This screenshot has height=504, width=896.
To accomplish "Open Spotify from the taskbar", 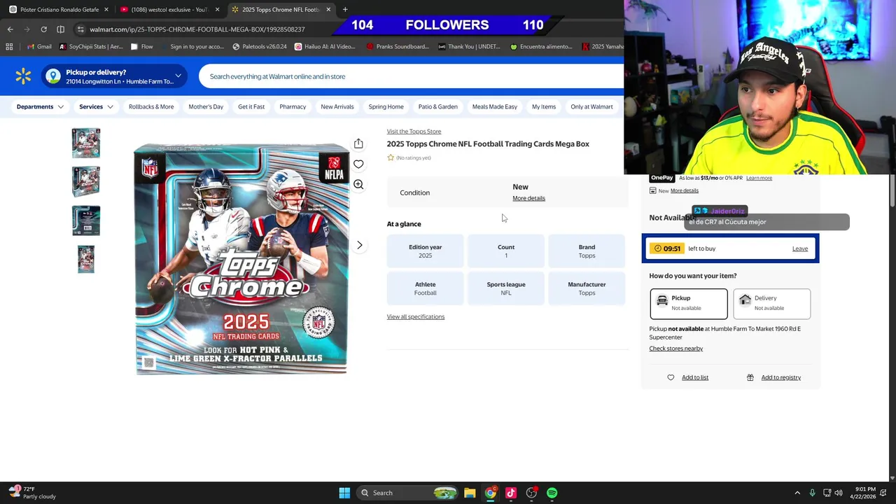I will [552, 493].
